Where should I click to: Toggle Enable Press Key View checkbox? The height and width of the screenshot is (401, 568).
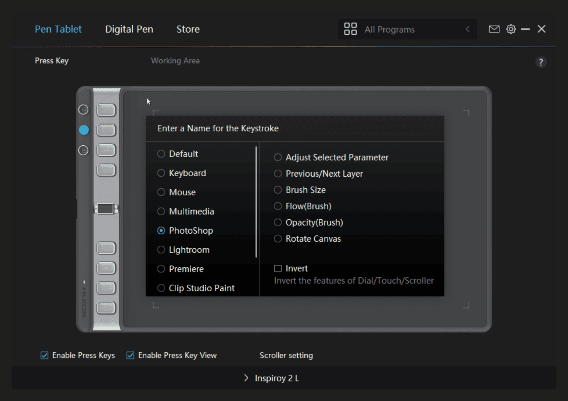[x=130, y=355]
